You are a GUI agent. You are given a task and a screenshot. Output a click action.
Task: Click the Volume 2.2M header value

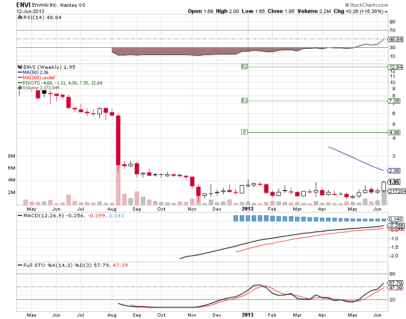pyautogui.click(x=314, y=11)
